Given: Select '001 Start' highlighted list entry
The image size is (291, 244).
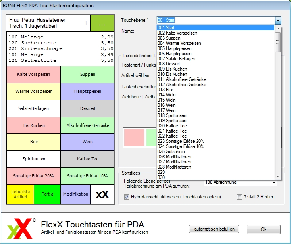Looking at the screenshot, I should [x=215, y=28].
